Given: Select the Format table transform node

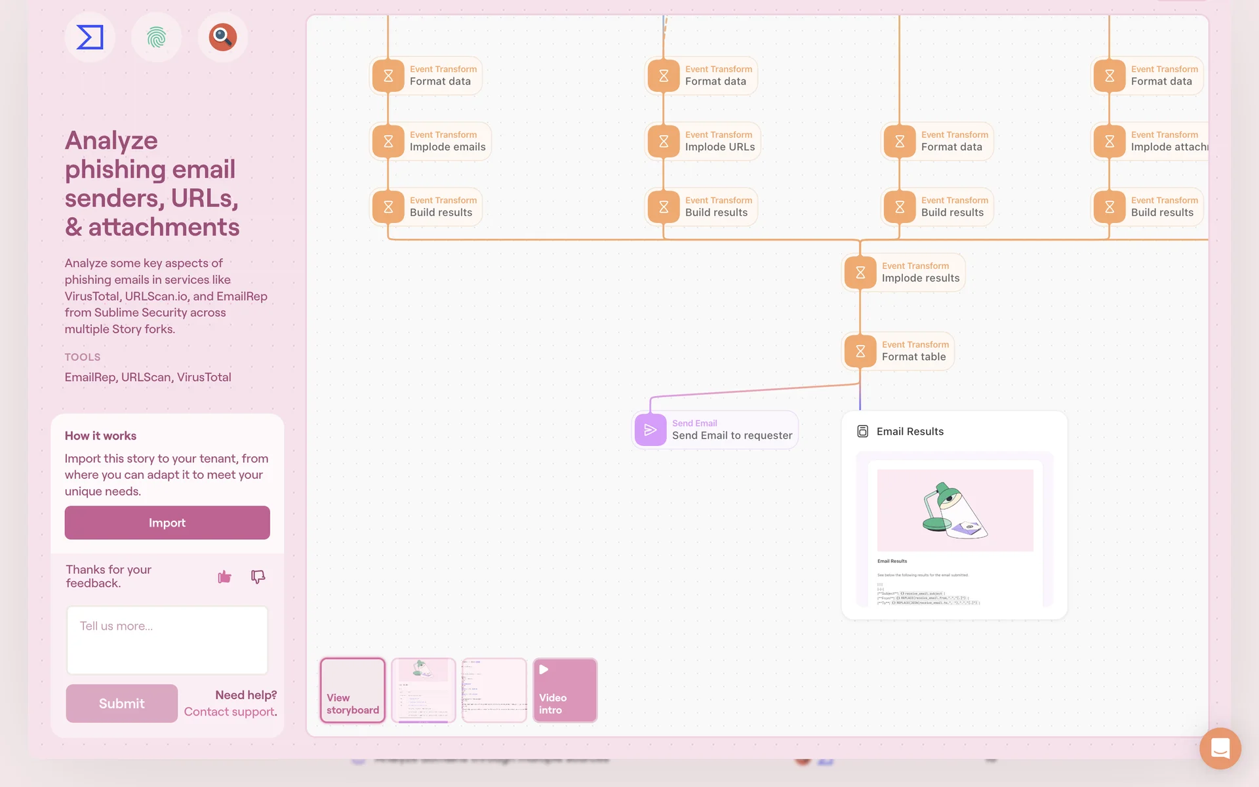Looking at the screenshot, I should tap(898, 351).
